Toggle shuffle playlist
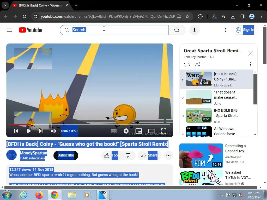The image size is (267, 200). tap(197, 64)
